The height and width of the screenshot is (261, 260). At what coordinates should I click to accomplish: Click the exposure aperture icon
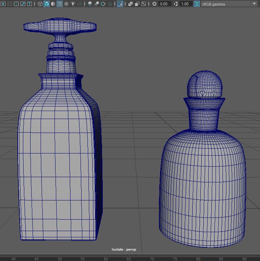[154, 4]
